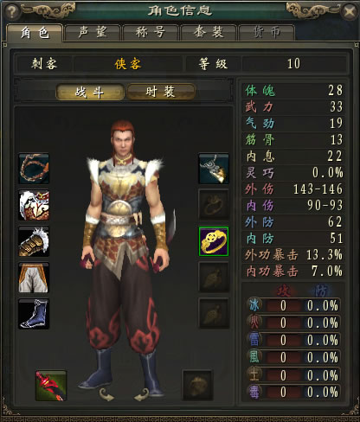The width and height of the screenshot is (360, 422).
Task: Switch to the 套装 set tab
Action: pyautogui.click(x=209, y=33)
